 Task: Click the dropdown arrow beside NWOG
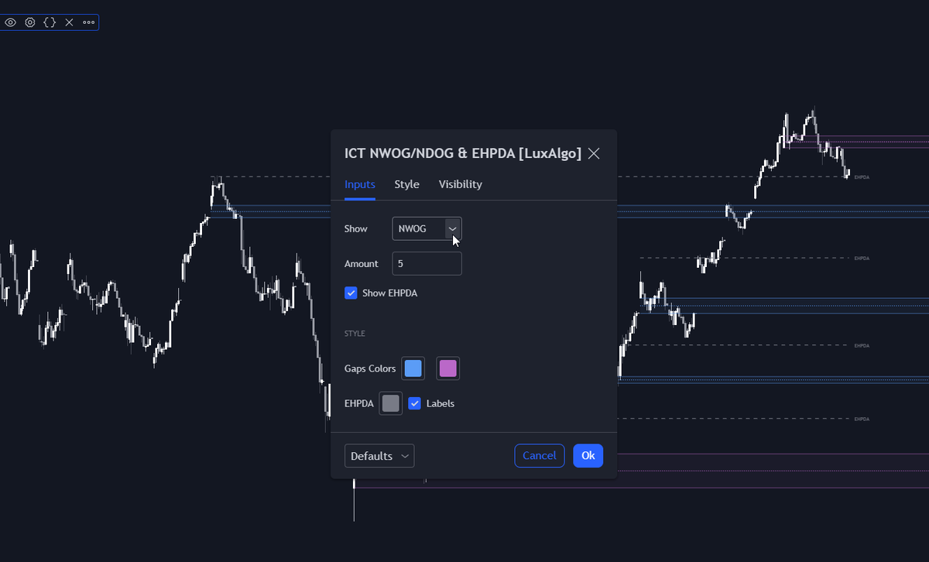tap(452, 228)
